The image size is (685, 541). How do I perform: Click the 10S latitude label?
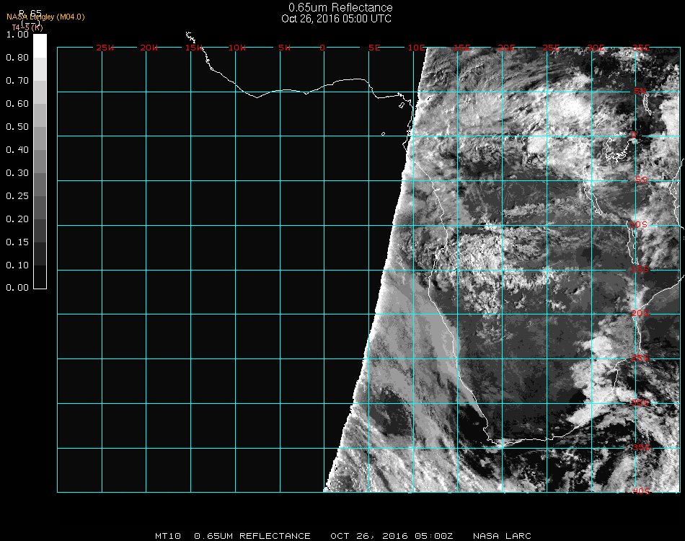[640, 225]
